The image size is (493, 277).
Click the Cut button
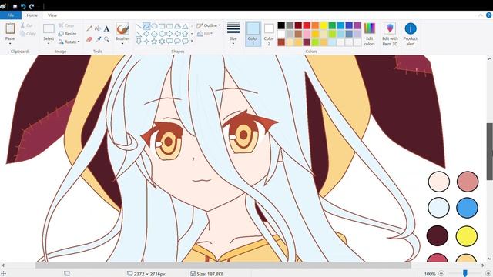[27, 25]
